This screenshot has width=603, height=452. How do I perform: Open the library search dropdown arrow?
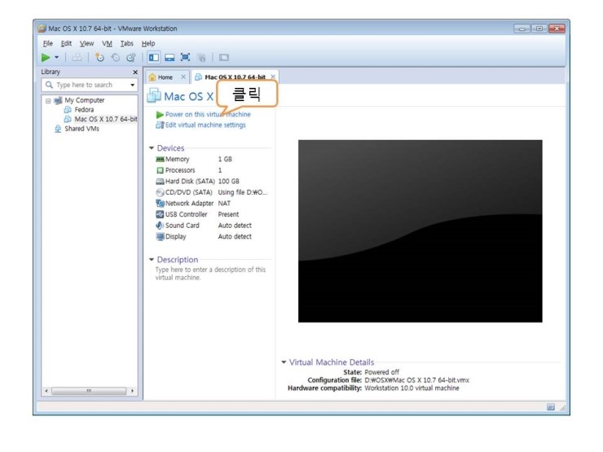point(132,85)
